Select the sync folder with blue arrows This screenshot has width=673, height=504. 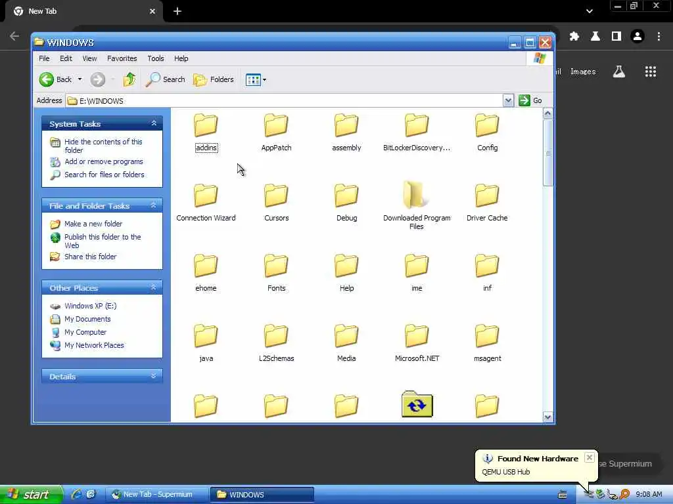417,404
